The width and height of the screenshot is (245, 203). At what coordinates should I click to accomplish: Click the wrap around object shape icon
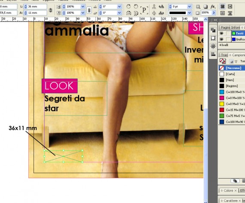coord(223,13)
